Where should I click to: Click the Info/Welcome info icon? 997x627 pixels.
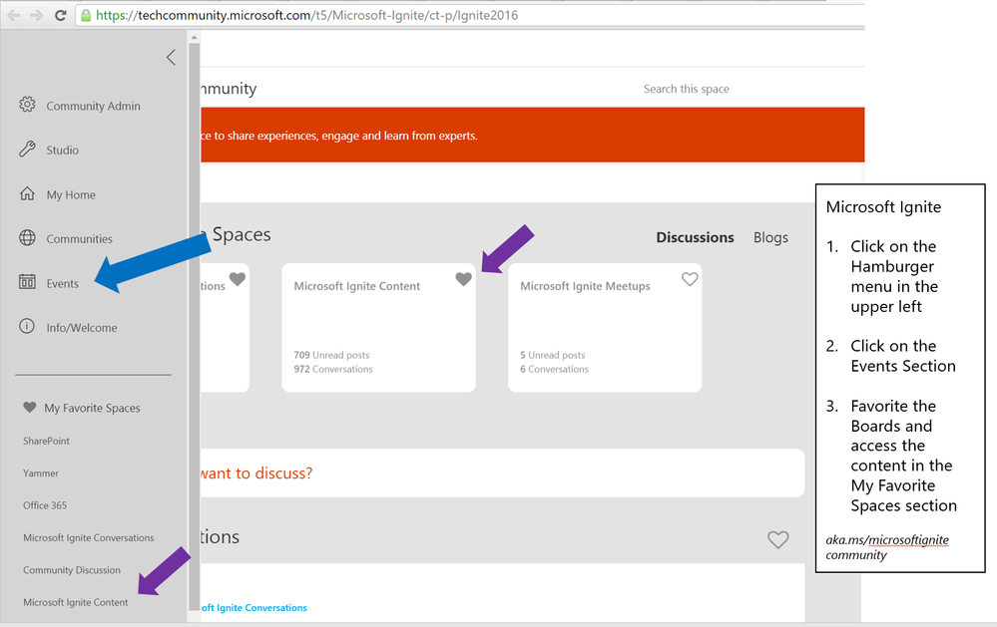pyautogui.click(x=27, y=327)
